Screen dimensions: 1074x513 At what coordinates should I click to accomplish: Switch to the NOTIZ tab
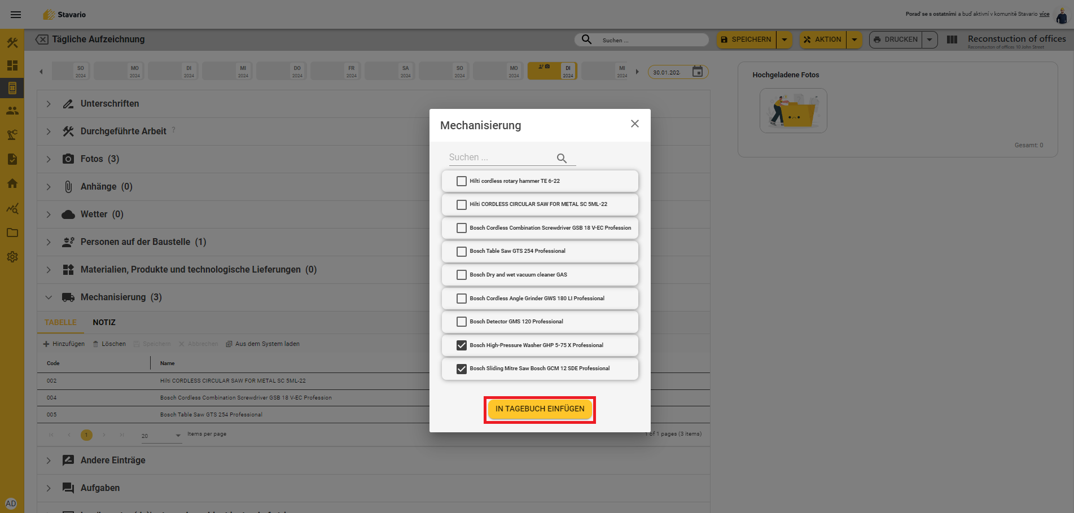[104, 322]
